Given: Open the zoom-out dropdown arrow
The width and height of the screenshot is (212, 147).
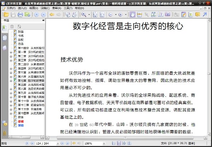Looking at the screenshot, I should tap(116, 14).
